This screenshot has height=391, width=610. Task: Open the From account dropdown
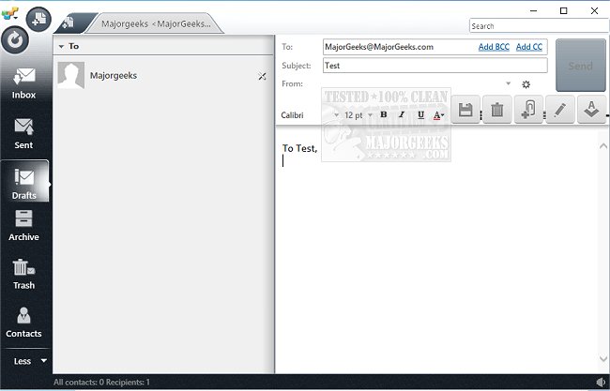coord(508,83)
